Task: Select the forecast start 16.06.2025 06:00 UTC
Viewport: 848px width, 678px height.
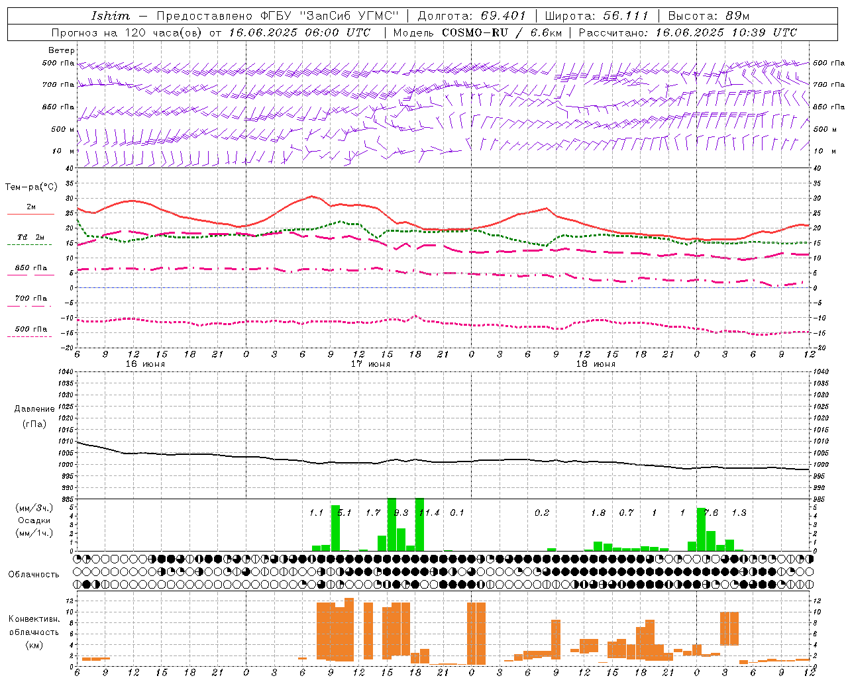Action: 299,32
